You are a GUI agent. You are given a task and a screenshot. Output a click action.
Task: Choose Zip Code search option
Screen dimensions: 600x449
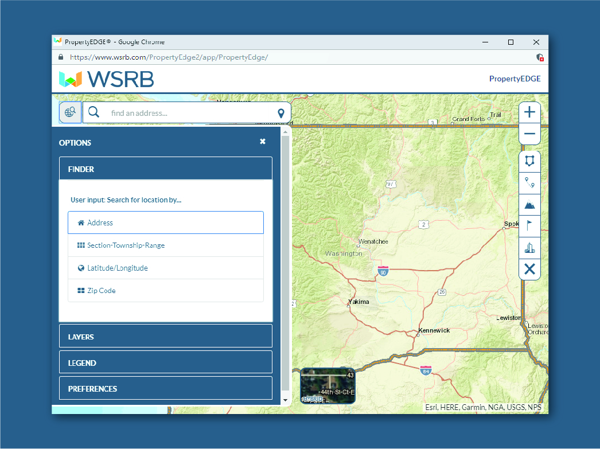coord(166,291)
